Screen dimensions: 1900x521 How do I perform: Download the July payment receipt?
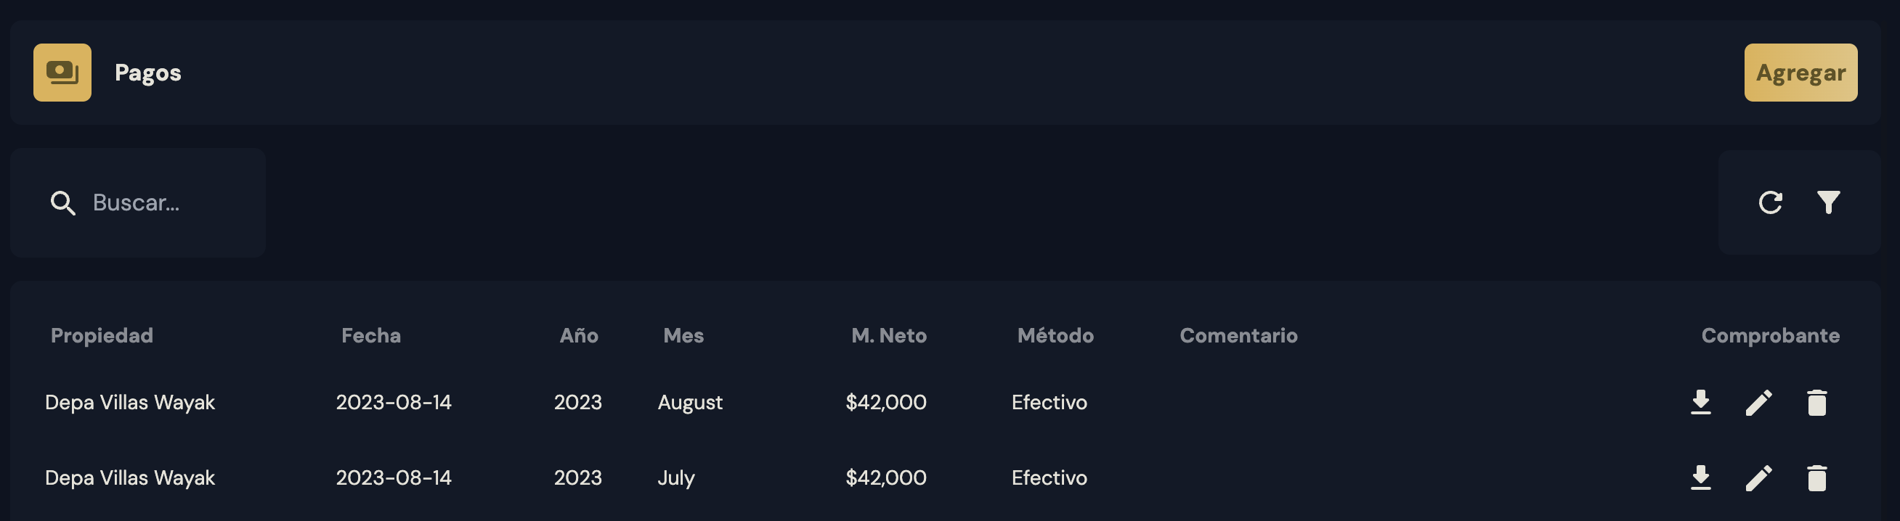[1700, 477]
